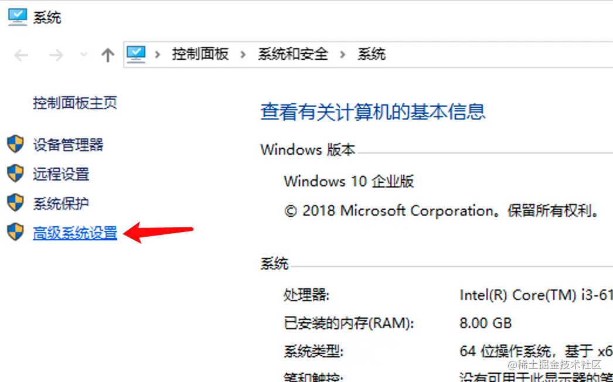This screenshot has width=613, height=382.
Task: Click the shield icon beside 远程设置
Action: [15, 173]
